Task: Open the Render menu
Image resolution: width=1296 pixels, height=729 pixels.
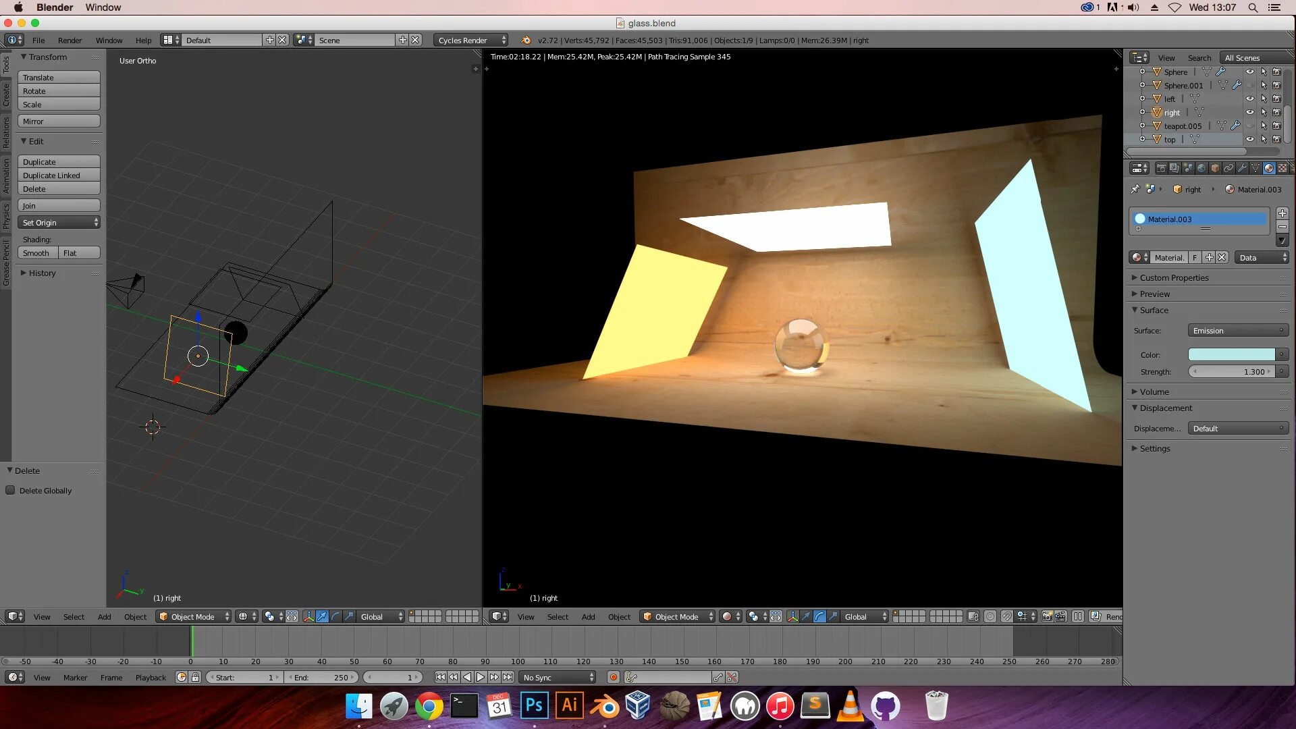Action: tap(70, 40)
